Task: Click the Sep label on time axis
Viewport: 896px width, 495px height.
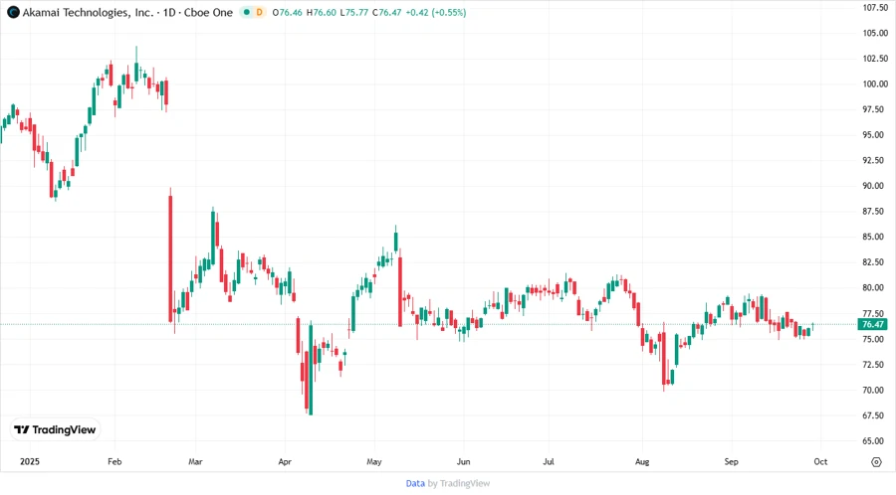Action: [x=732, y=462]
